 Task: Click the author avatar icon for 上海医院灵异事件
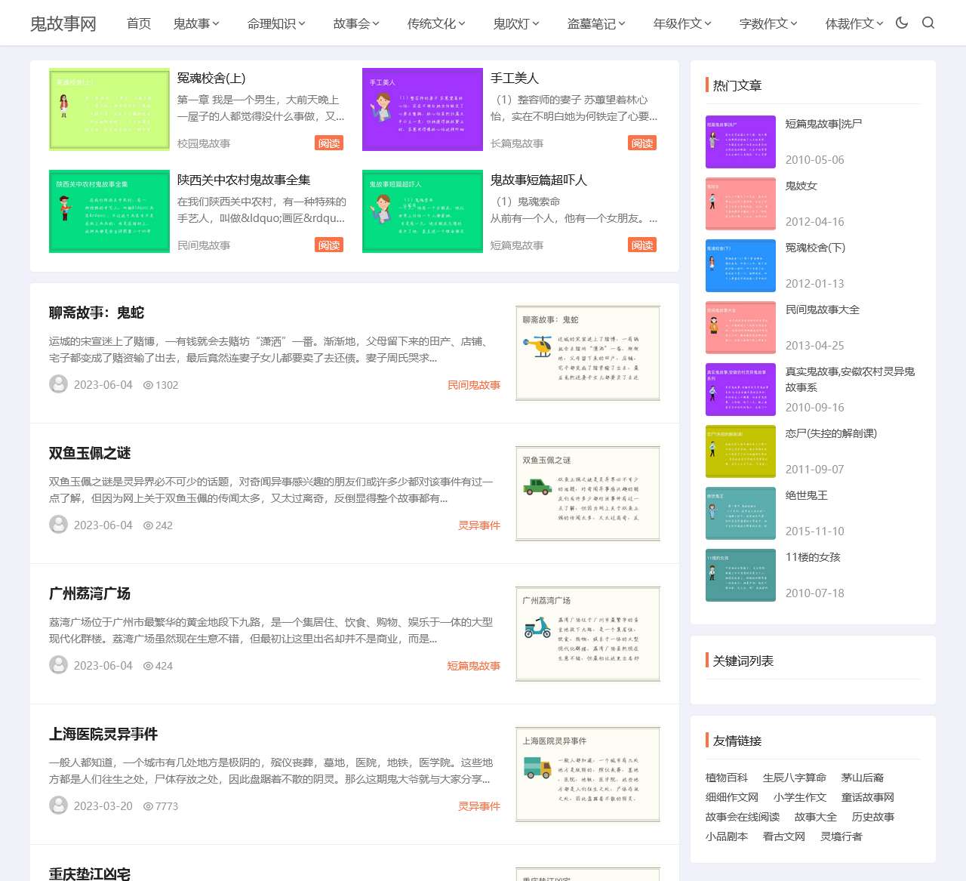[x=58, y=806]
